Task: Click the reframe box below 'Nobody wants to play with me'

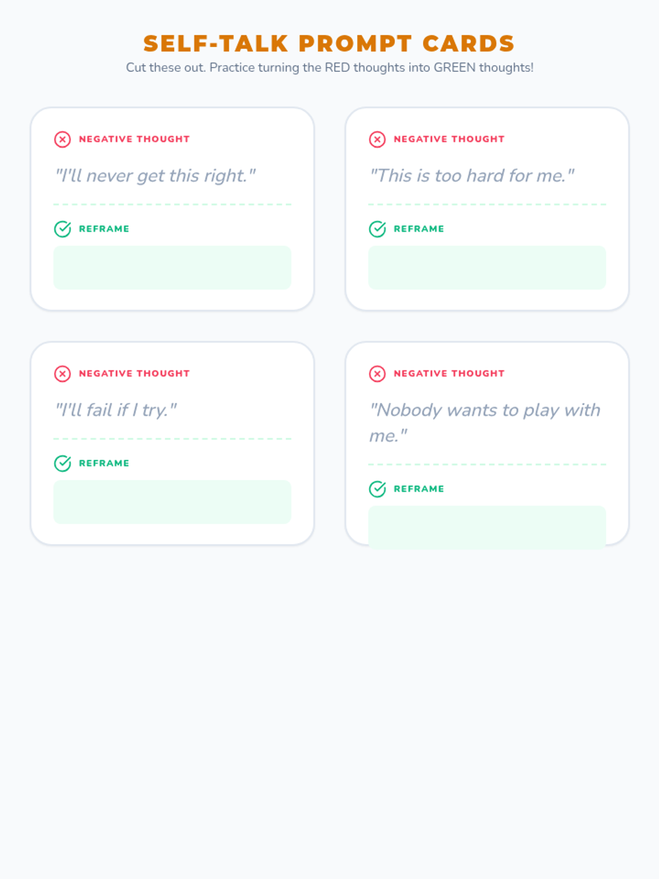Action: [x=487, y=527]
